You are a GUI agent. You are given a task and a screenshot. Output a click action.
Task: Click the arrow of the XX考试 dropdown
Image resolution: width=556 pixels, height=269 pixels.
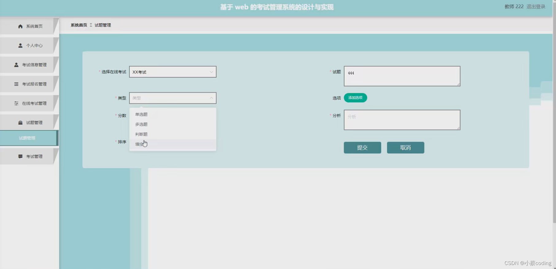(211, 72)
